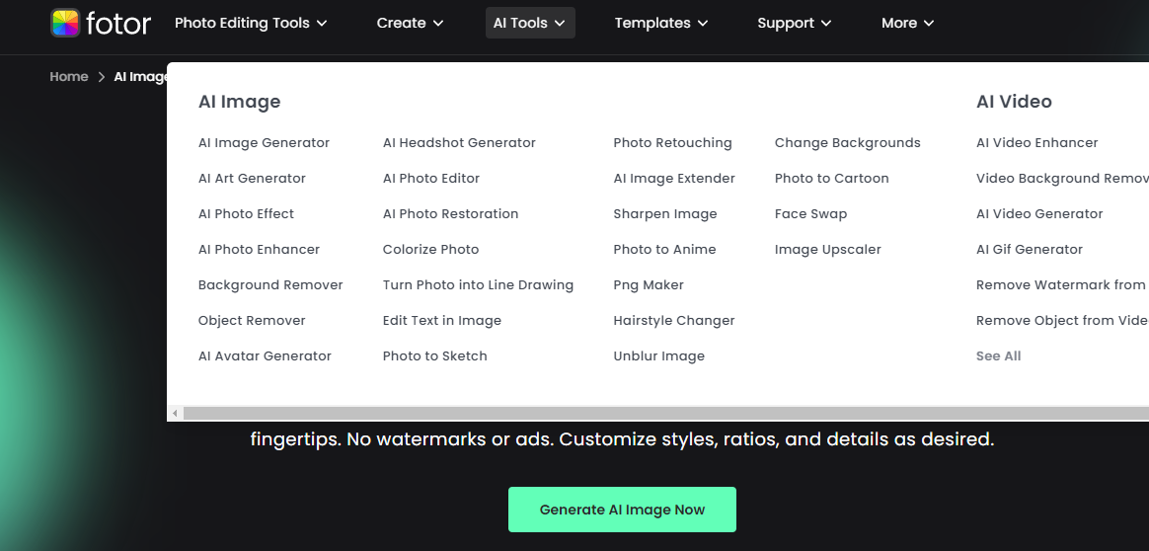Open Remove Watermark from video
The width and height of the screenshot is (1149, 551).
(x=1062, y=285)
